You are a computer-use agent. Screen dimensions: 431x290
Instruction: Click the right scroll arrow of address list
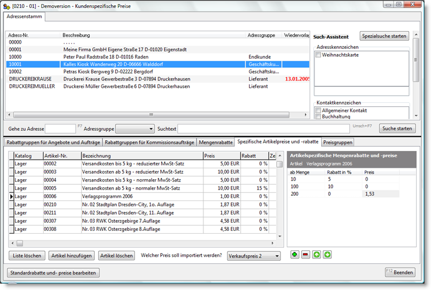tap(306, 115)
